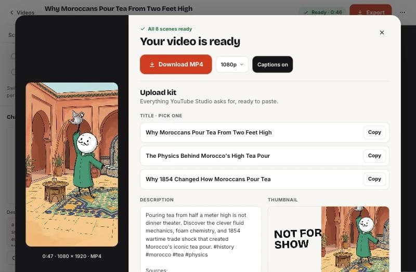The image size is (416, 272).
Task: Open the 1080p resolution dropdown
Action: click(232, 64)
